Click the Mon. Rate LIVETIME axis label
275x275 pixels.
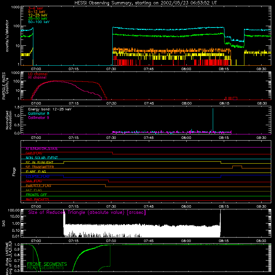7,259
